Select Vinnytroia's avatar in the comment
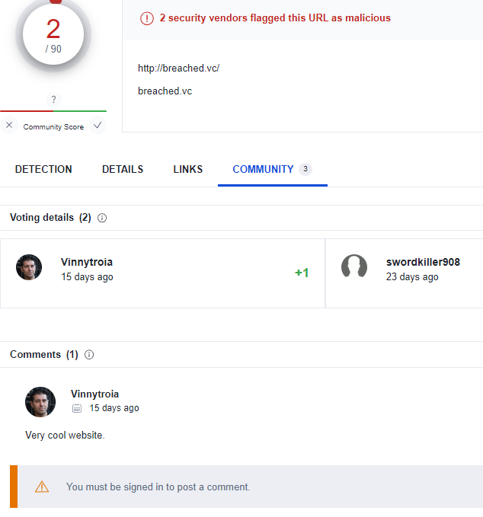483x517 pixels. [40, 402]
